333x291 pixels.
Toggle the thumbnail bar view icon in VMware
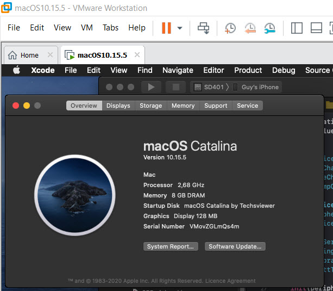pos(316,28)
